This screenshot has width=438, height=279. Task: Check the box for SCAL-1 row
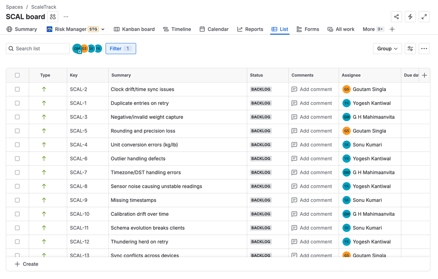(18, 103)
